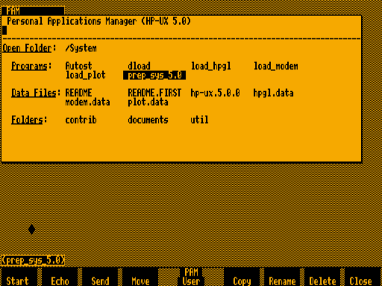The height and width of the screenshot is (286, 382).
Task: Click the command input cursor line
Action: coord(181,30)
